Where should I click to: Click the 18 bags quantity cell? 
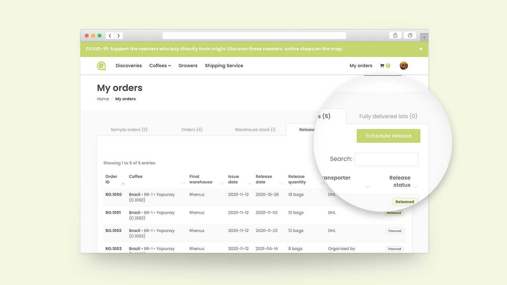click(296, 195)
